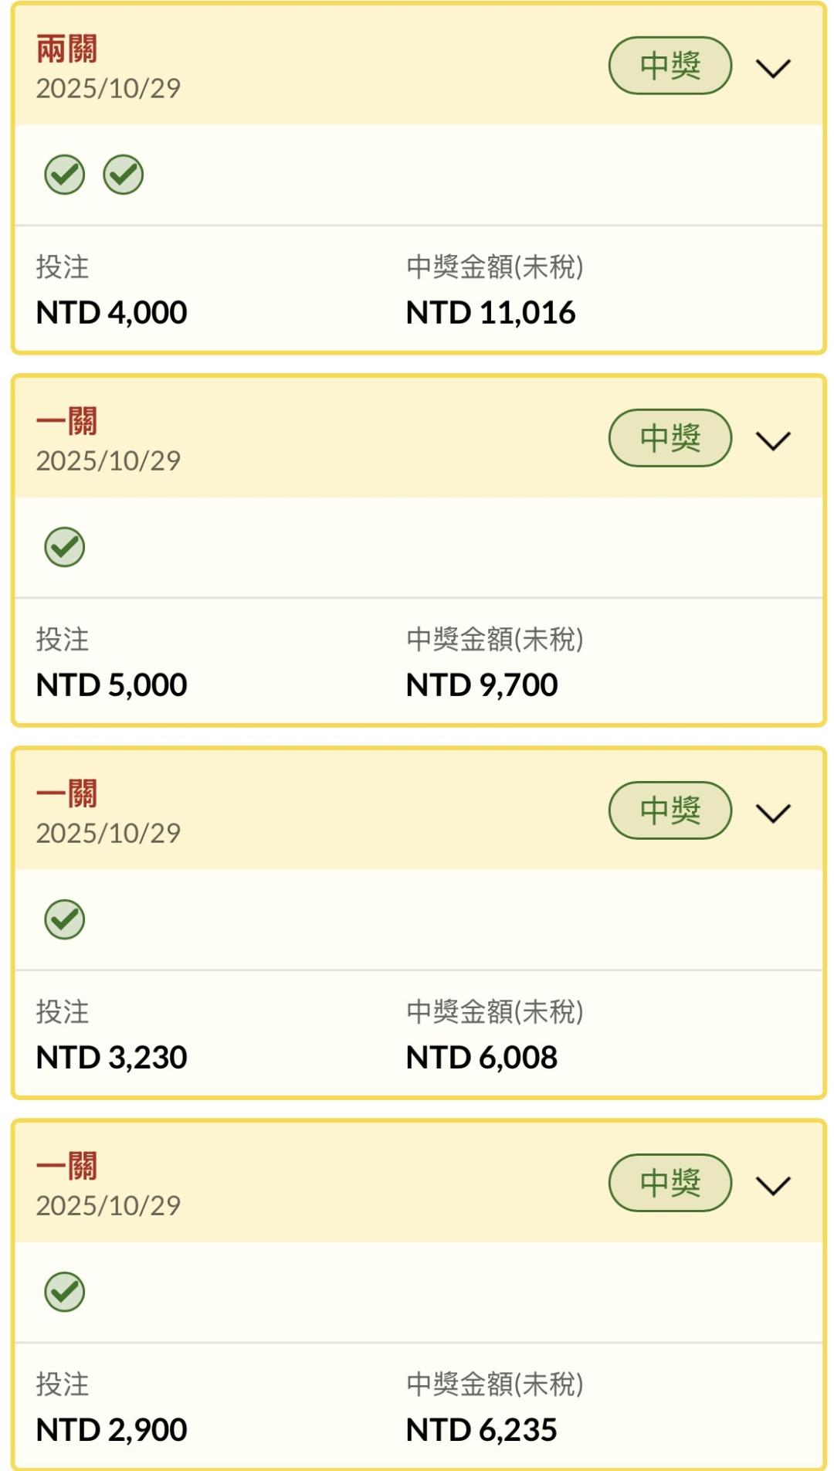Click green checkmark in NTD 3,230 bet card
834x1471 pixels.
64,919
